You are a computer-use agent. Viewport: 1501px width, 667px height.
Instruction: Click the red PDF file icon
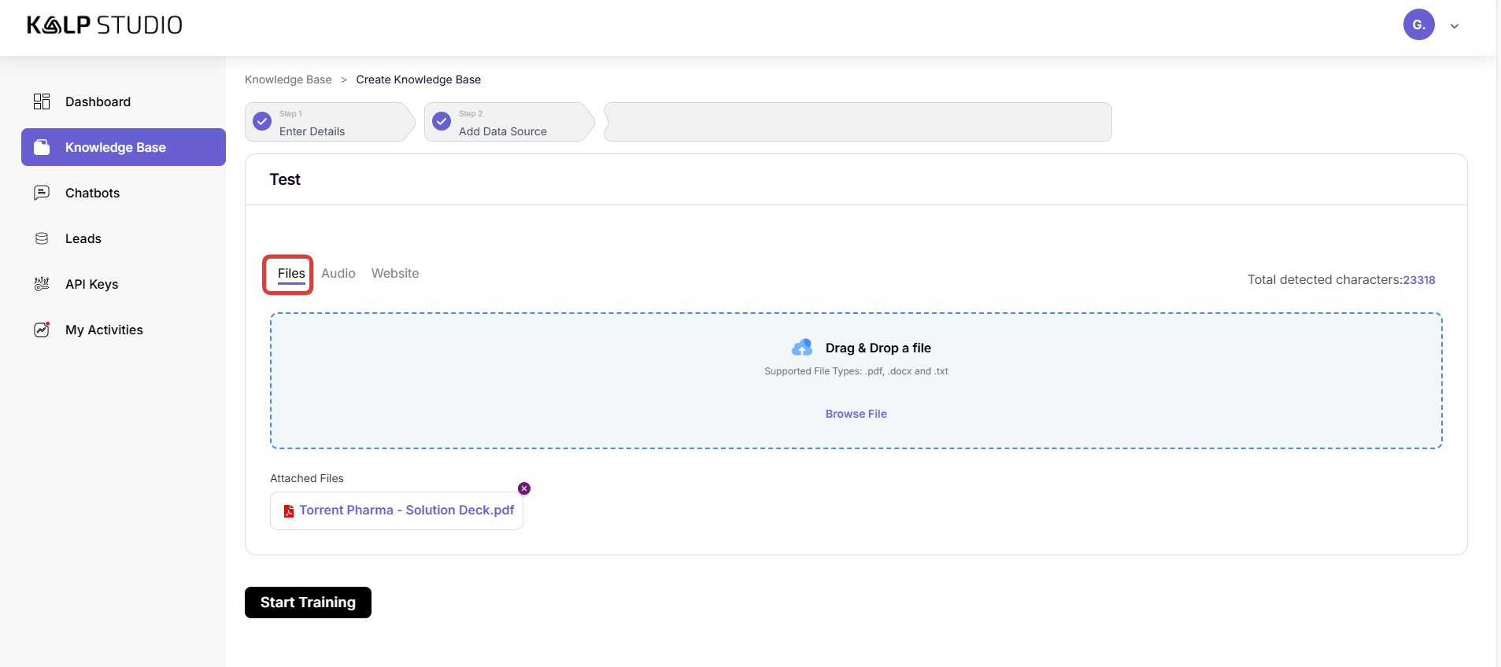pyautogui.click(x=289, y=510)
